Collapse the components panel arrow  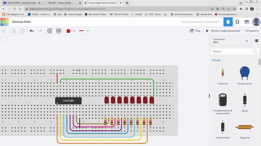point(209,96)
